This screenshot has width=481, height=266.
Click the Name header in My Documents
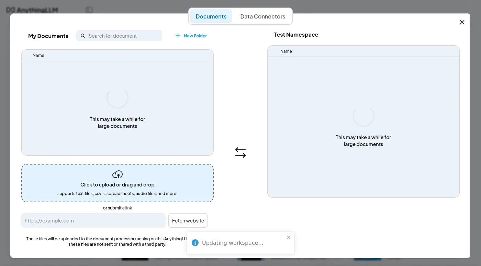tap(38, 55)
